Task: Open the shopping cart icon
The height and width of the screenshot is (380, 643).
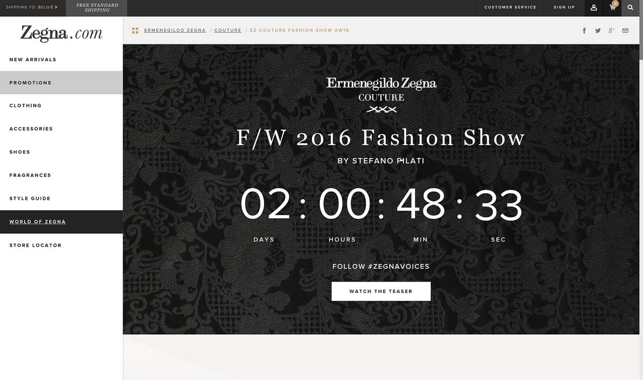Action: [x=612, y=7]
